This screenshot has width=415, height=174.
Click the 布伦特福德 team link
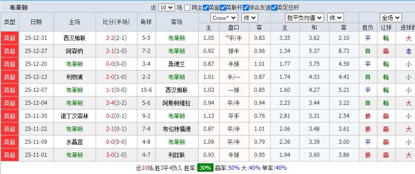(x=176, y=129)
